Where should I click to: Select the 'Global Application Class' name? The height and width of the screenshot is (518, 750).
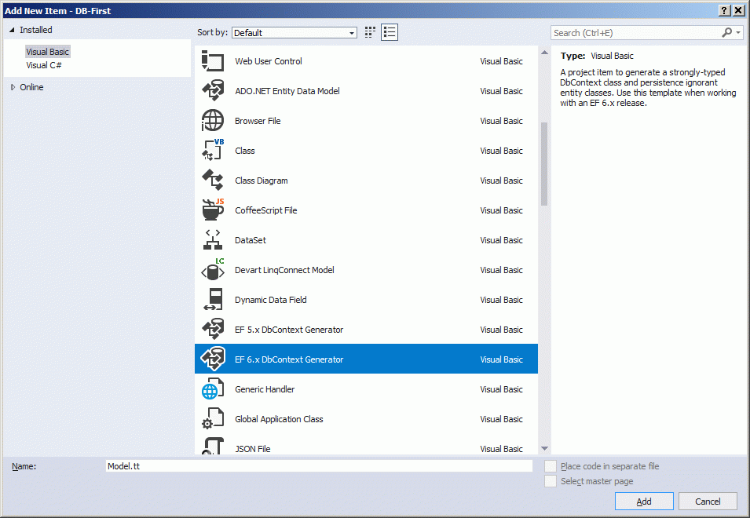click(279, 419)
